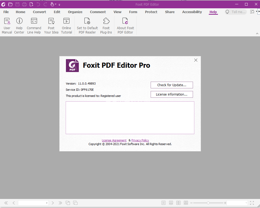Switch to the Share tab
The width and height of the screenshot is (260, 208).
(x=170, y=12)
